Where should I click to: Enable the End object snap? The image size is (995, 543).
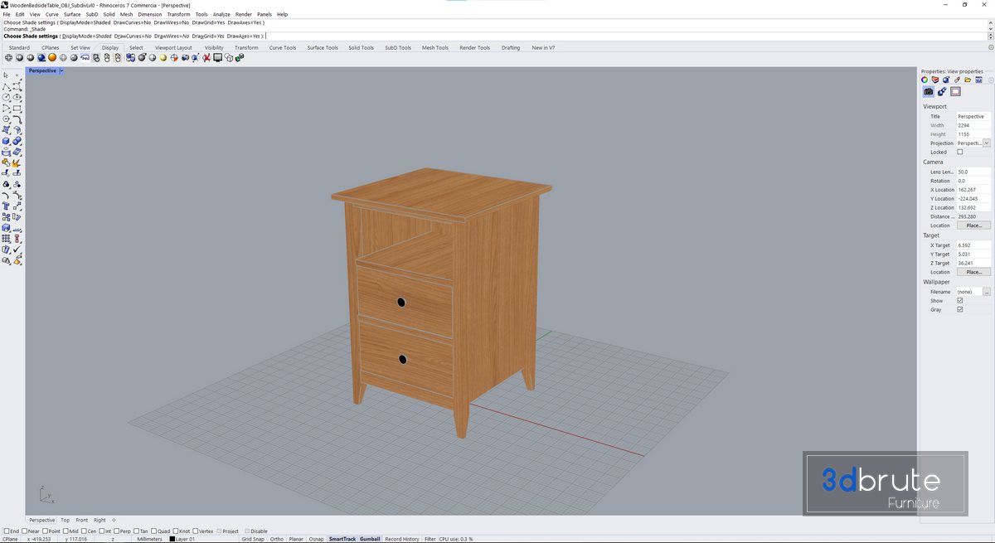tap(7, 531)
